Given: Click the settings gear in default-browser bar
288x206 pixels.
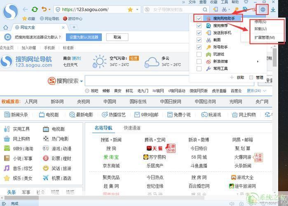Looking at the screenshot, I should tap(8, 37).
